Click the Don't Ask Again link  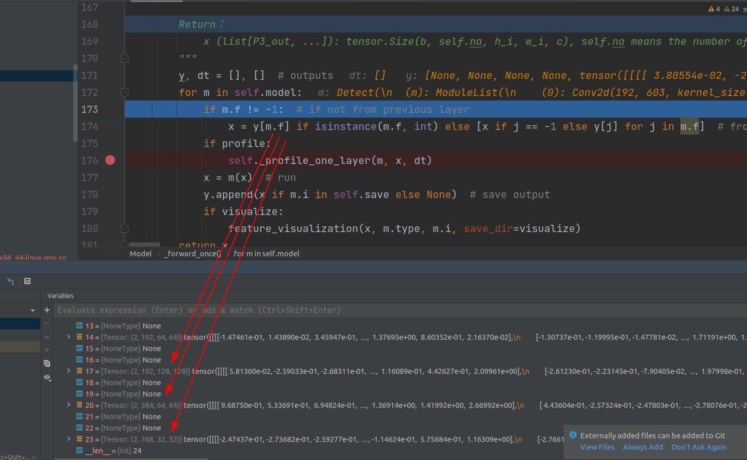699,447
